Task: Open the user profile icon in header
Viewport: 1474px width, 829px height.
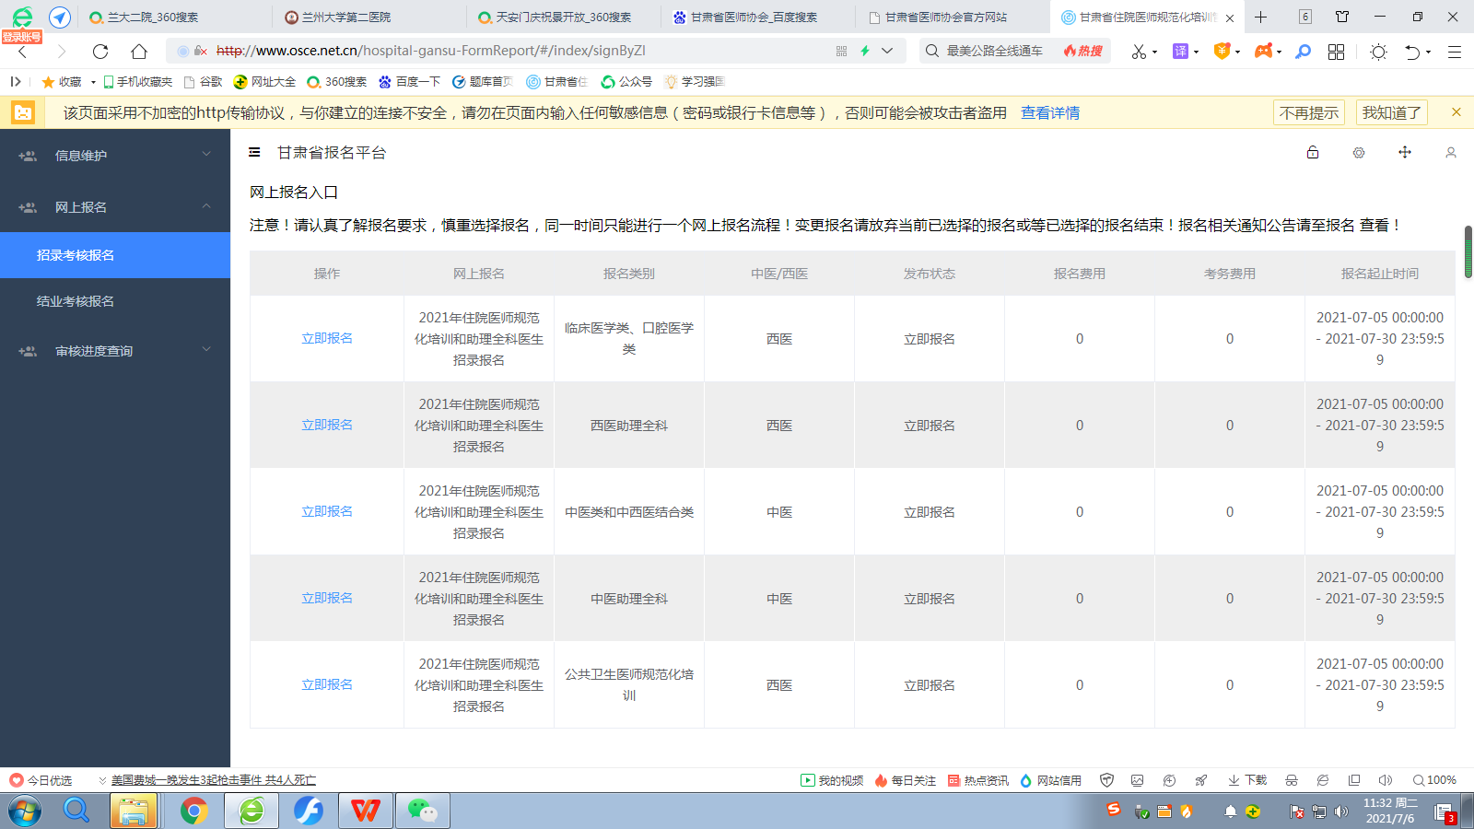Action: (x=1451, y=153)
